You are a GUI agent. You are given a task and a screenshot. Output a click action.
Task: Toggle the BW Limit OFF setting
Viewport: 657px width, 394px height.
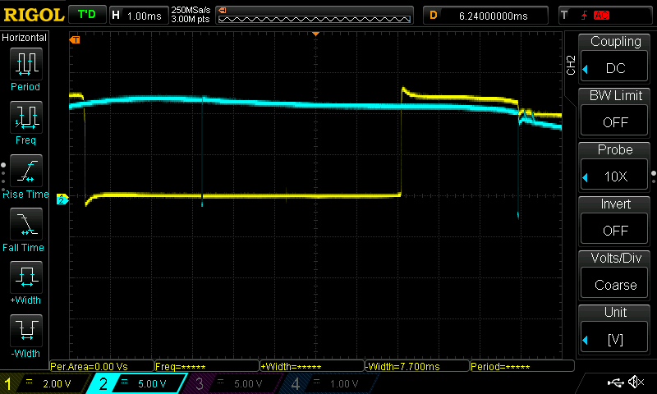[615, 112]
